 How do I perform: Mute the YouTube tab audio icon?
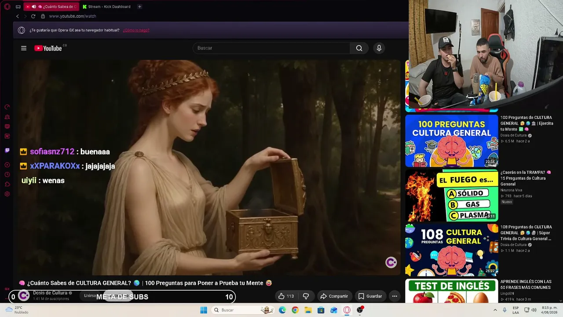click(x=34, y=7)
